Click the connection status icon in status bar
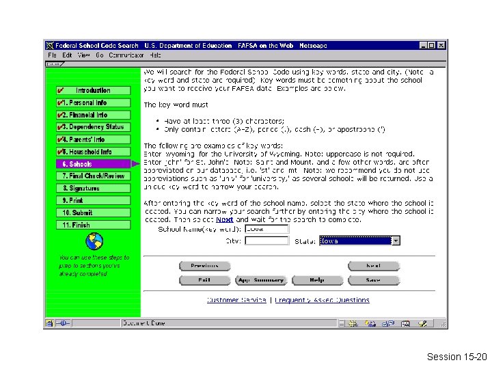This screenshot has width=492, height=369. coord(63,323)
